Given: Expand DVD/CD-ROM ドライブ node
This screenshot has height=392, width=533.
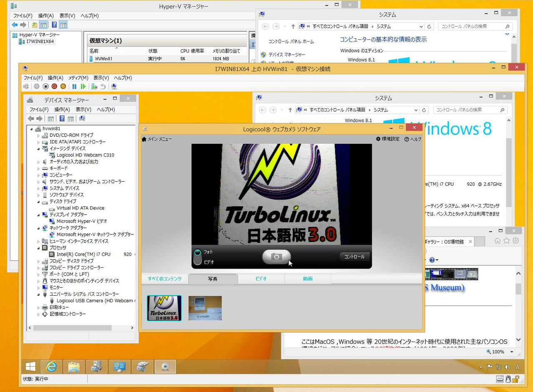Looking at the screenshot, I should pyautogui.click(x=39, y=136).
